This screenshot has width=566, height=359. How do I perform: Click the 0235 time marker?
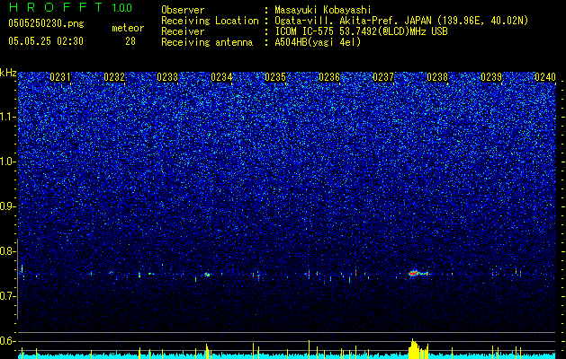275,77
